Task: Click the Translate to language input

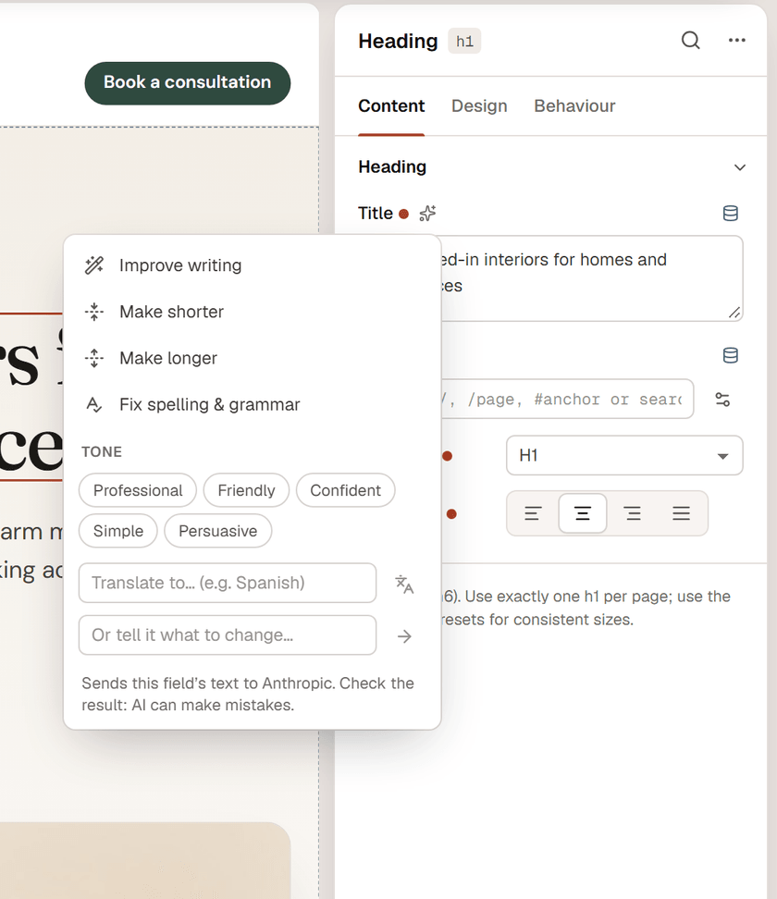Action: coord(228,583)
